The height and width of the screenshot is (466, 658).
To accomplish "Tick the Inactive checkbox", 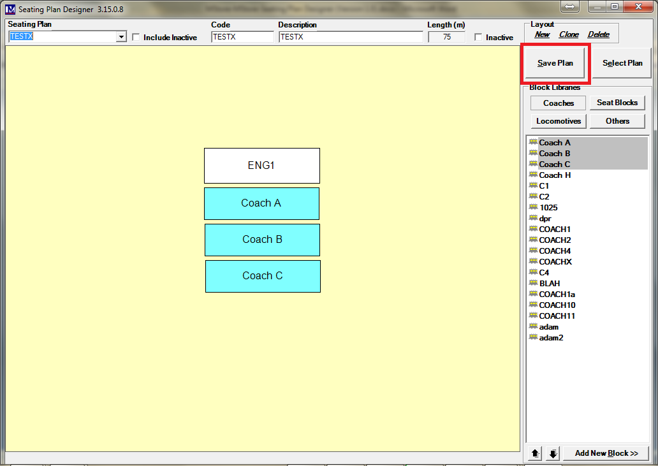I will tap(478, 38).
